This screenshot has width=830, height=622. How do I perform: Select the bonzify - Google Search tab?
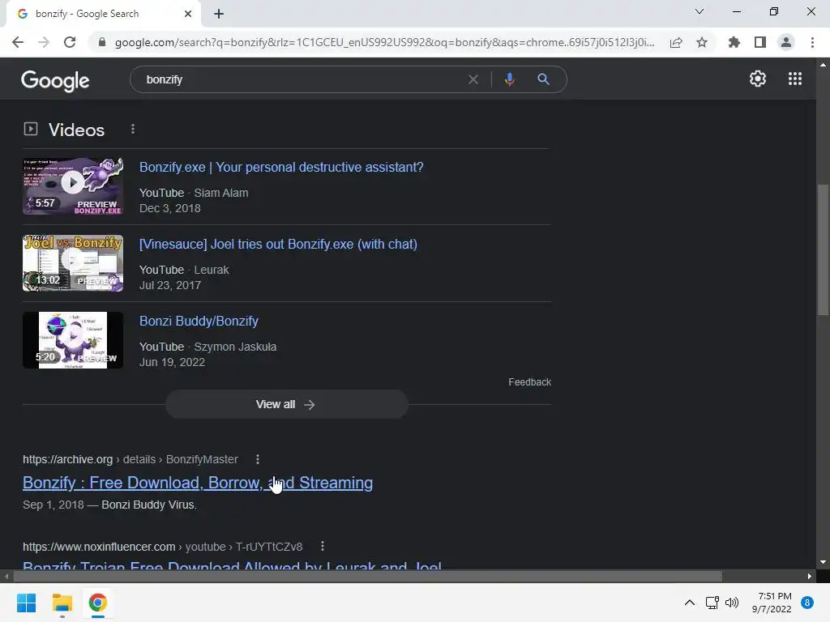click(104, 14)
